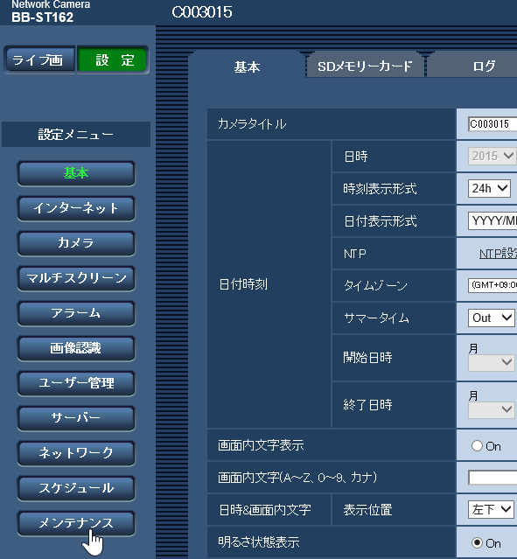517x559 pixels.
Task: Click the 画面内文字 text input field
Action: [x=493, y=478]
